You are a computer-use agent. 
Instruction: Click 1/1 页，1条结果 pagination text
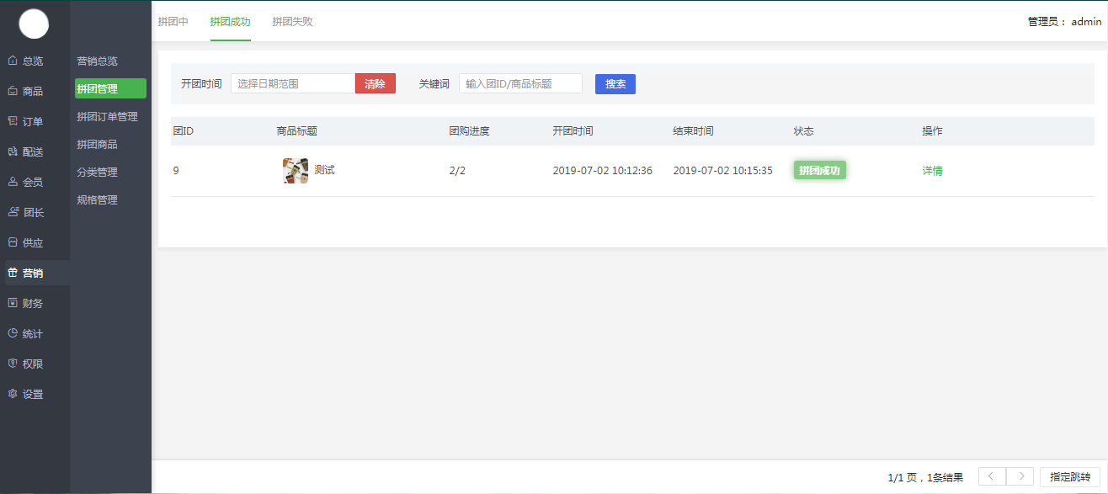(x=925, y=477)
